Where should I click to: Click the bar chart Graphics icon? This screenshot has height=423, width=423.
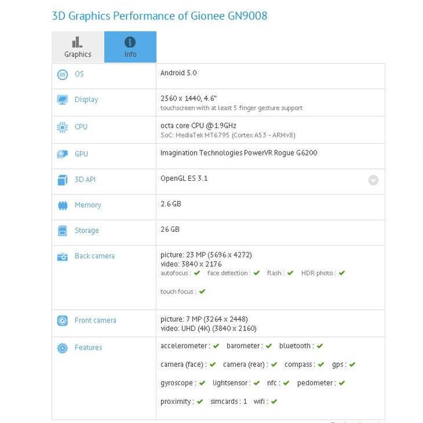77,42
